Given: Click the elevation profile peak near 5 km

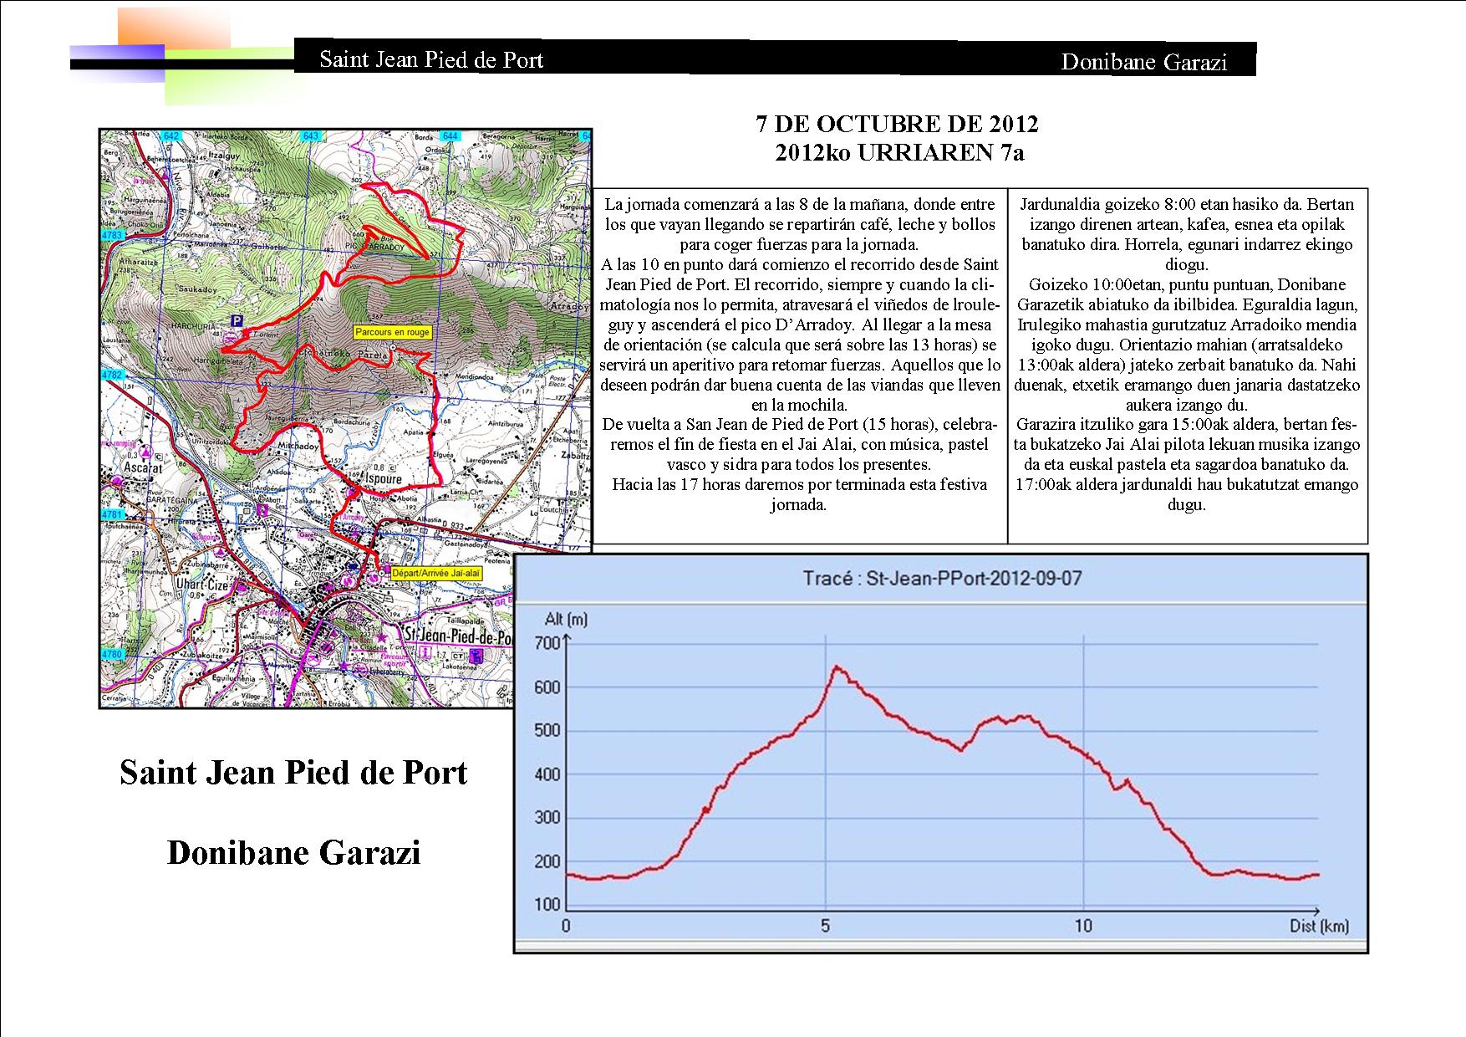Looking at the screenshot, I should [x=835, y=667].
